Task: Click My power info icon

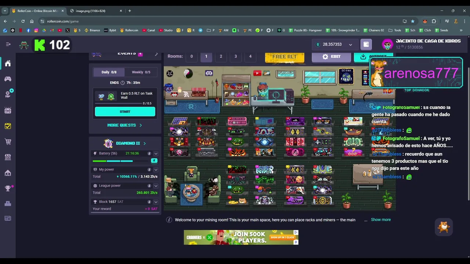Action: coord(149,169)
